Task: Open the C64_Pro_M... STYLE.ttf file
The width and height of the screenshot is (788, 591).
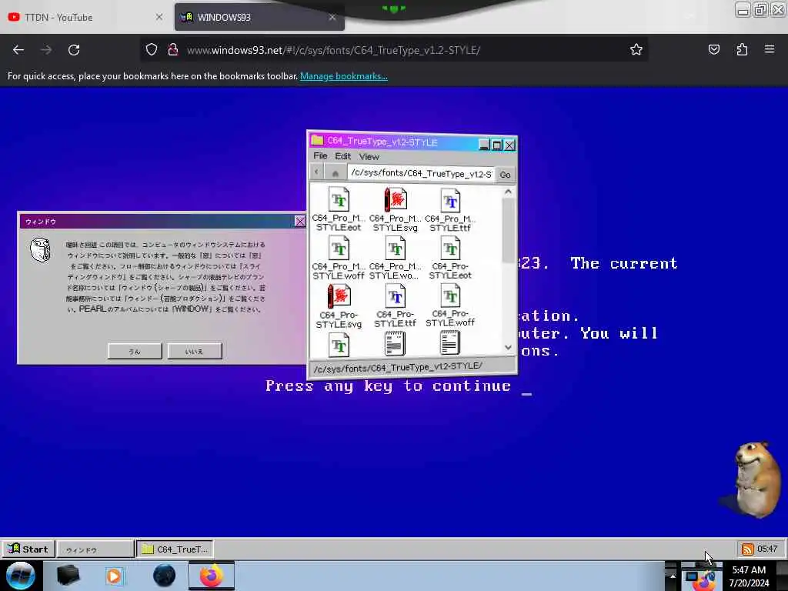Action: pos(450,209)
